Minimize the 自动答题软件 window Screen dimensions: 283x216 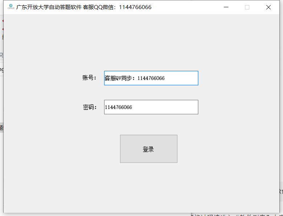[226, 7]
